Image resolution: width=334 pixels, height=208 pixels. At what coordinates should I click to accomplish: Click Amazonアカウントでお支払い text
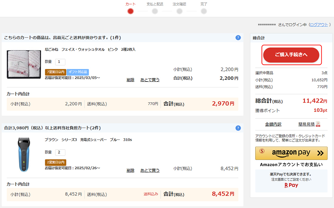tap(291, 165)
